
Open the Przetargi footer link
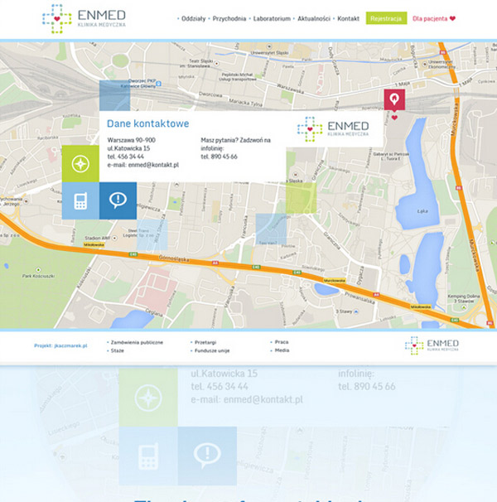(205, 341)
